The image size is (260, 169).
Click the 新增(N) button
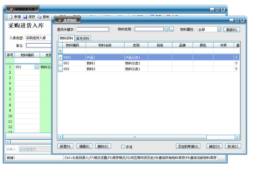[65, 146]
